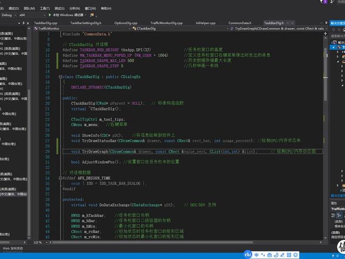Screen dimensions: 345x259
Task: Open the 工具(T) menu
Action: (x=45, y=8)
